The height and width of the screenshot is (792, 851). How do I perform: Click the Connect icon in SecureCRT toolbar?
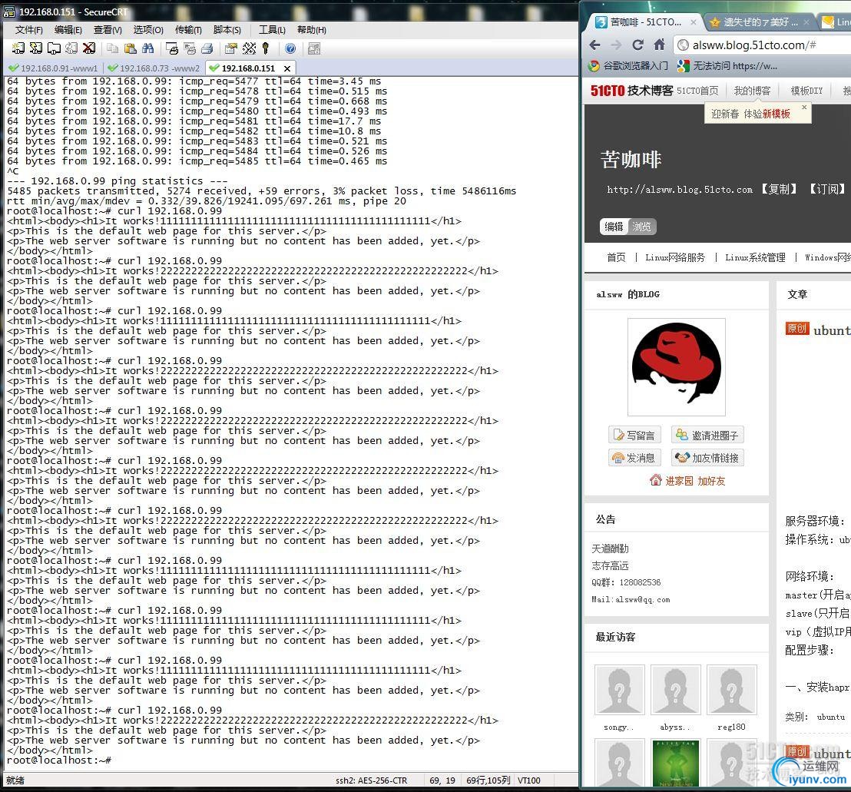[x=18, y=49]
